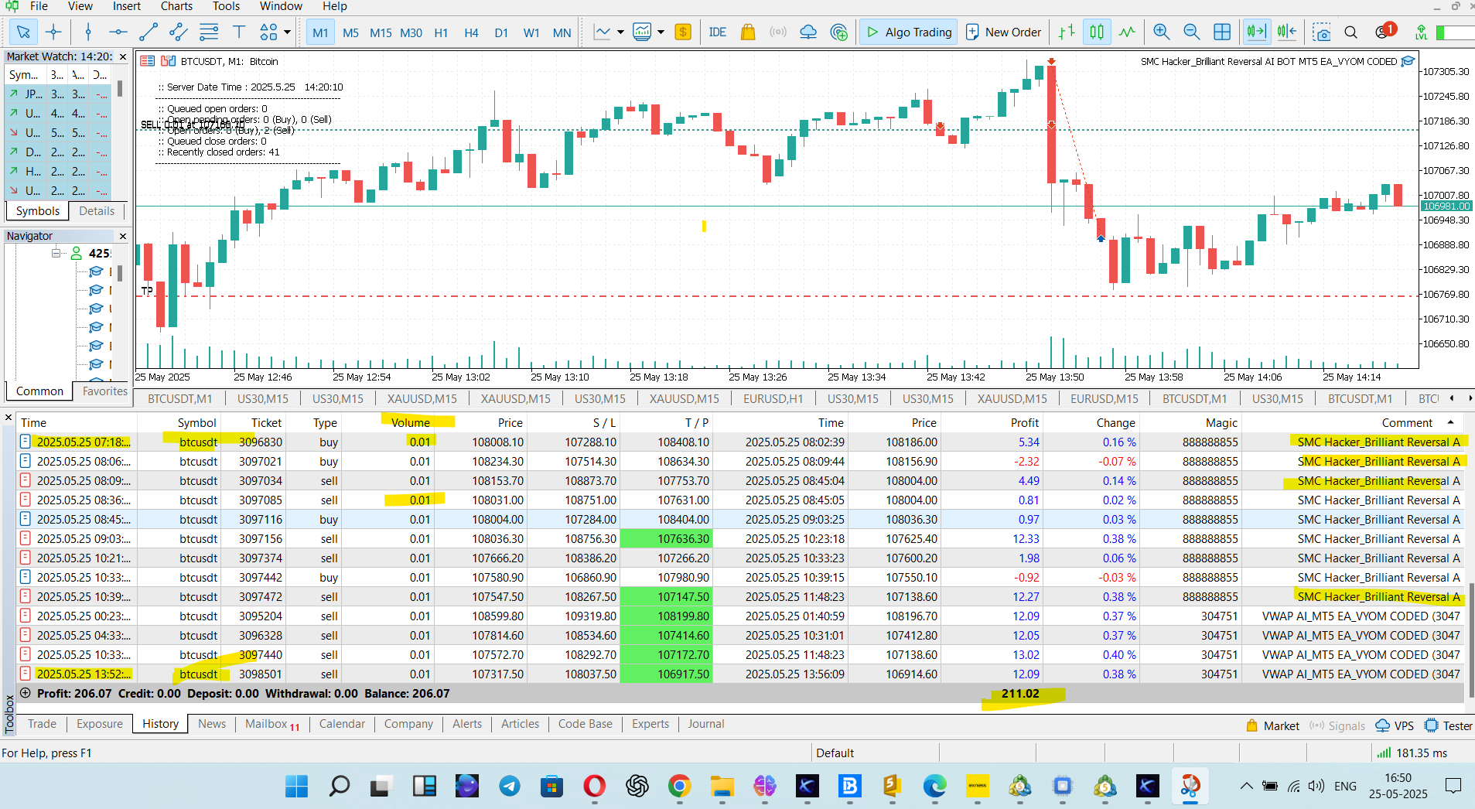Switch to the Trade tab
This screenshot has width=1475, height=809.
tap(43, 724)
